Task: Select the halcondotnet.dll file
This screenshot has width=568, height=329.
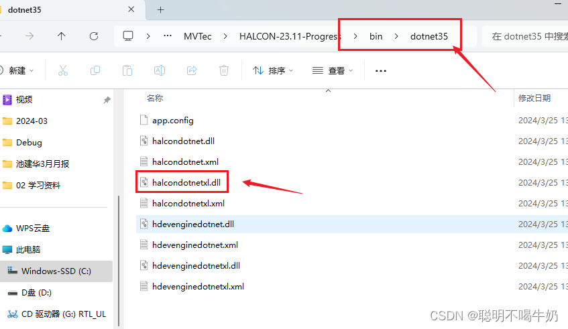Action: (183, 141)
